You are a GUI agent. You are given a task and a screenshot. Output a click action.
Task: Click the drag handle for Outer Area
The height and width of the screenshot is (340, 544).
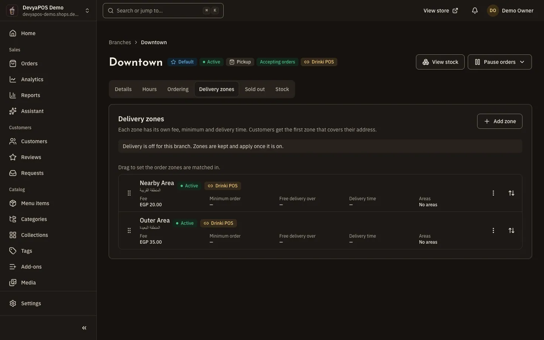[129, 230]
